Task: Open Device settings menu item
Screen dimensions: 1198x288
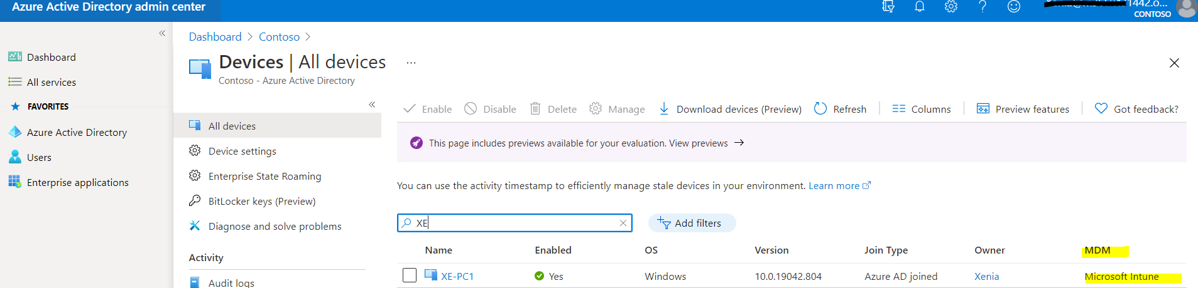Action: point(242,151)
